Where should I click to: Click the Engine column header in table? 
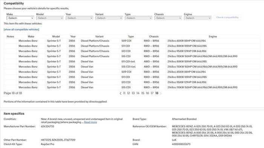(213, 36)
